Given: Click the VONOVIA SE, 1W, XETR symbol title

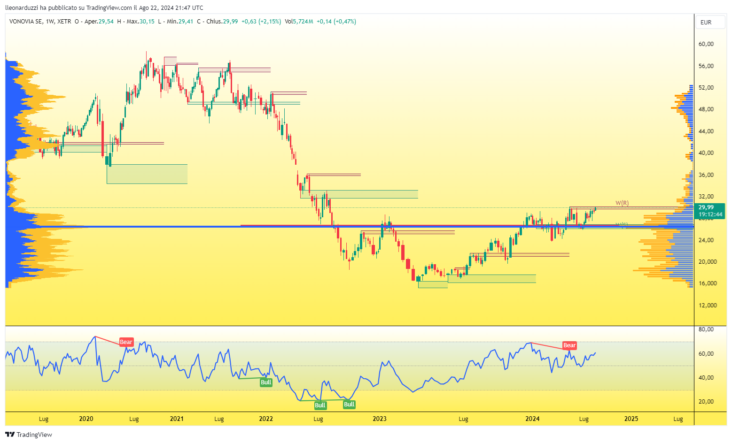Looking at the screenshot, I should (x=40, y=21).
